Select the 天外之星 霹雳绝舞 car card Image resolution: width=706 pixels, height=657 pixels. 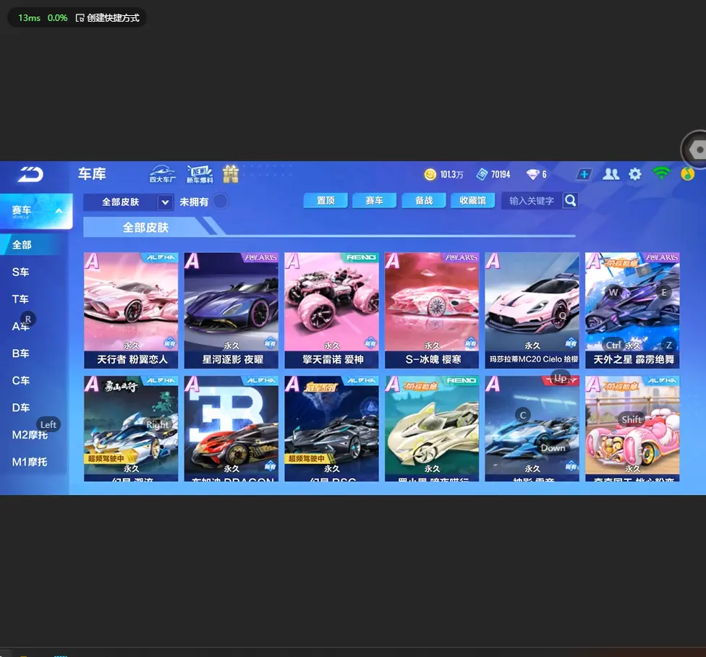point(633,311)
